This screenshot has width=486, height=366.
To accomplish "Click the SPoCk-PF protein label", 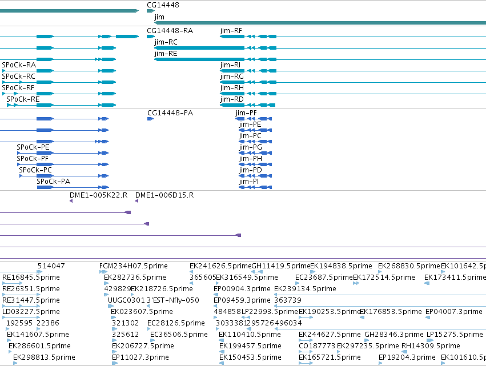I will tap(33, 159).
